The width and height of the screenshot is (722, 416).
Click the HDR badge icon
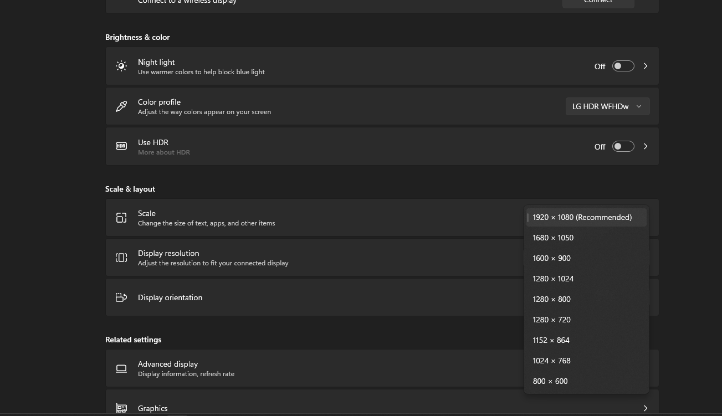[x=121, y=146]
